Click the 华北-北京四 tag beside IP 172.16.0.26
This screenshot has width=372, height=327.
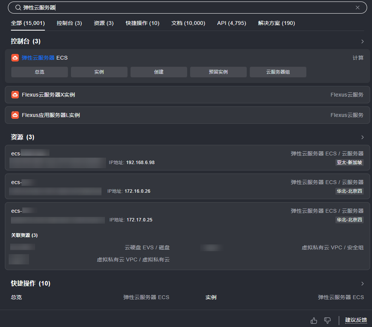click(x=349, y=191)
